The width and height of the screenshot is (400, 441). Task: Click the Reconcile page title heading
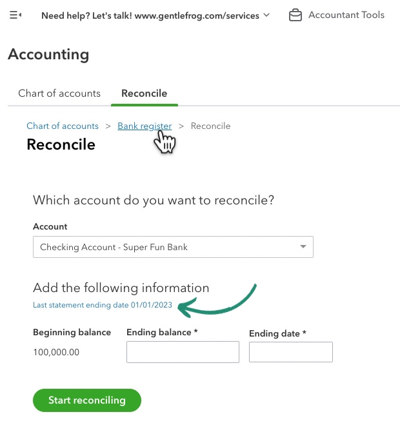pyautogui.click(x=61, y=144)
